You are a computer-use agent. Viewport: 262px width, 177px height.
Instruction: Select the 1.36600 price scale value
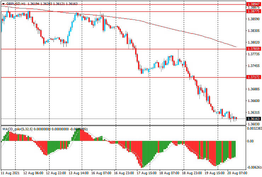254,101
